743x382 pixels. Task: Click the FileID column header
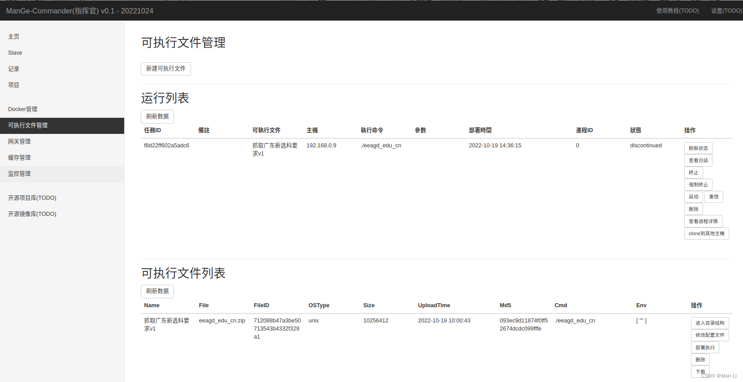pos(261,305)
